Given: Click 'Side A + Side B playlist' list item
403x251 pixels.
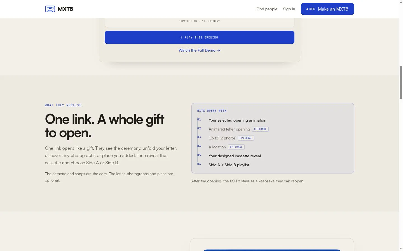Looking at the screenshot, I should point(229,165).
